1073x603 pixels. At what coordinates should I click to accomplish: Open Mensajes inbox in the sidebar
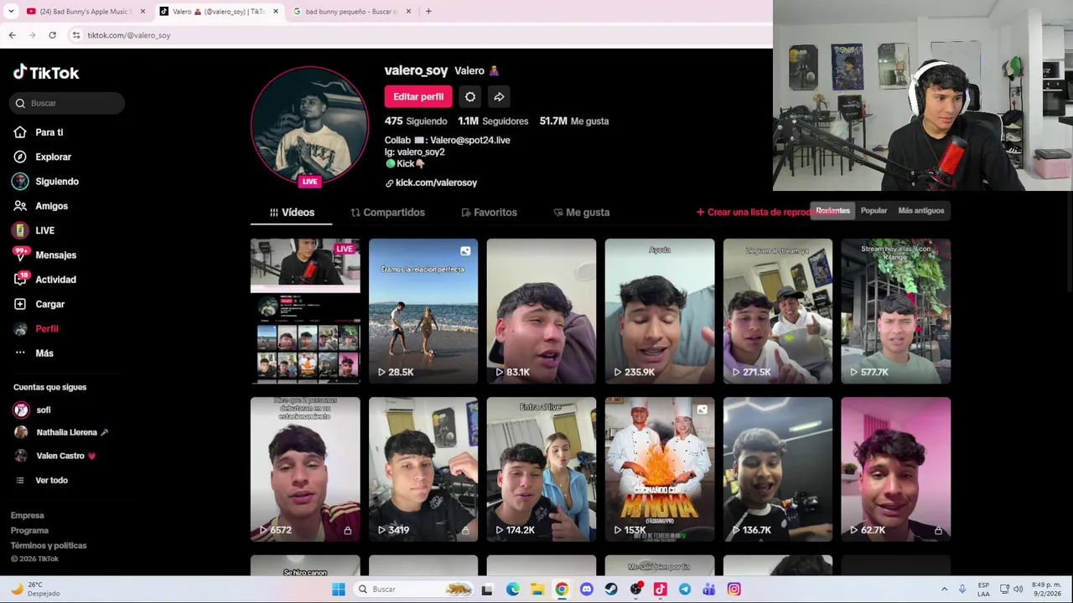click(x=55, y=255)
